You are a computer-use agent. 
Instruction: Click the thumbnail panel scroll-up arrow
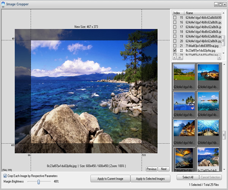[224, 64]
